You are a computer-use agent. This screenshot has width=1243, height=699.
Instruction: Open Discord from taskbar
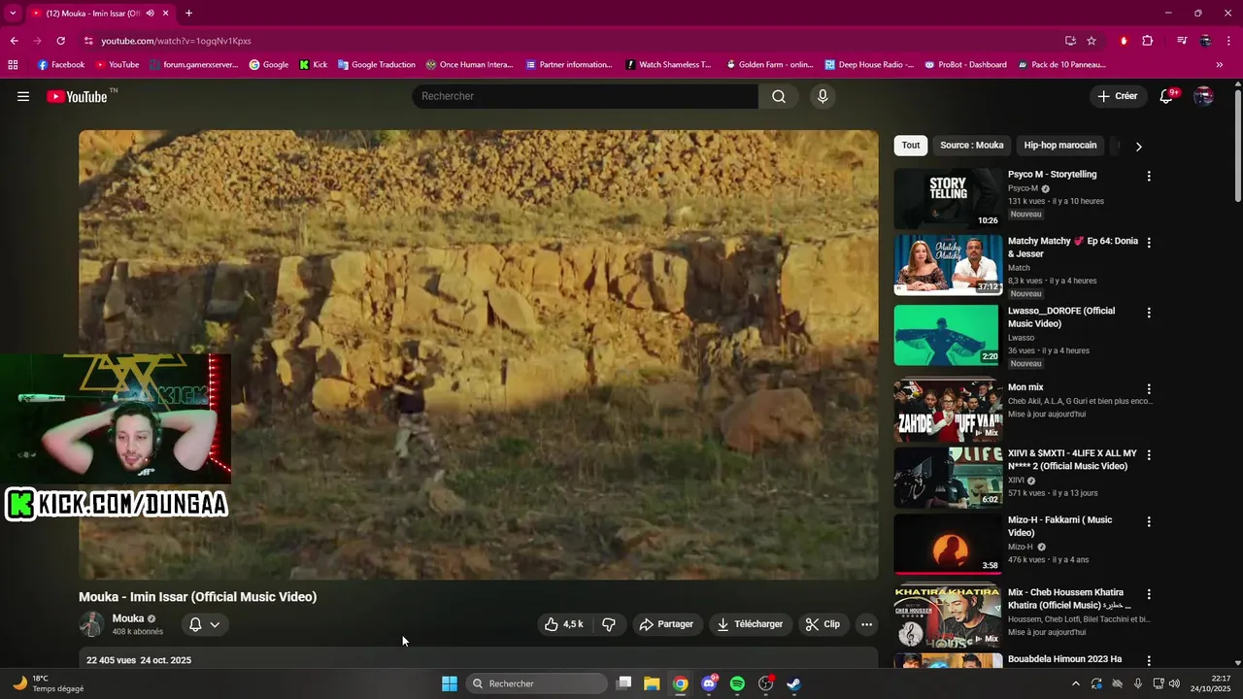(x=709, y=683)
